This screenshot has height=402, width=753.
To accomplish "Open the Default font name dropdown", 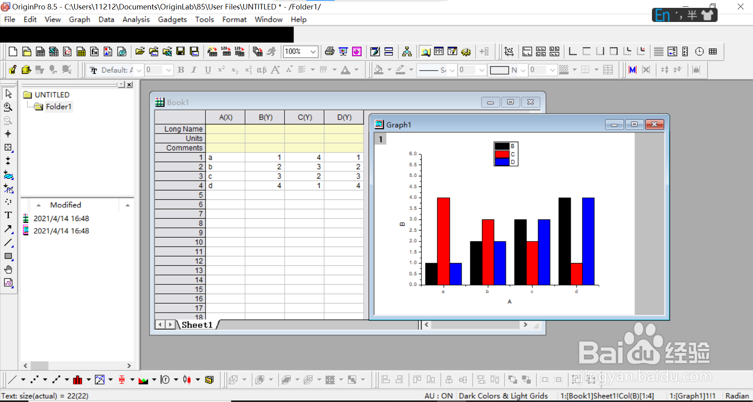I will 139,70.
